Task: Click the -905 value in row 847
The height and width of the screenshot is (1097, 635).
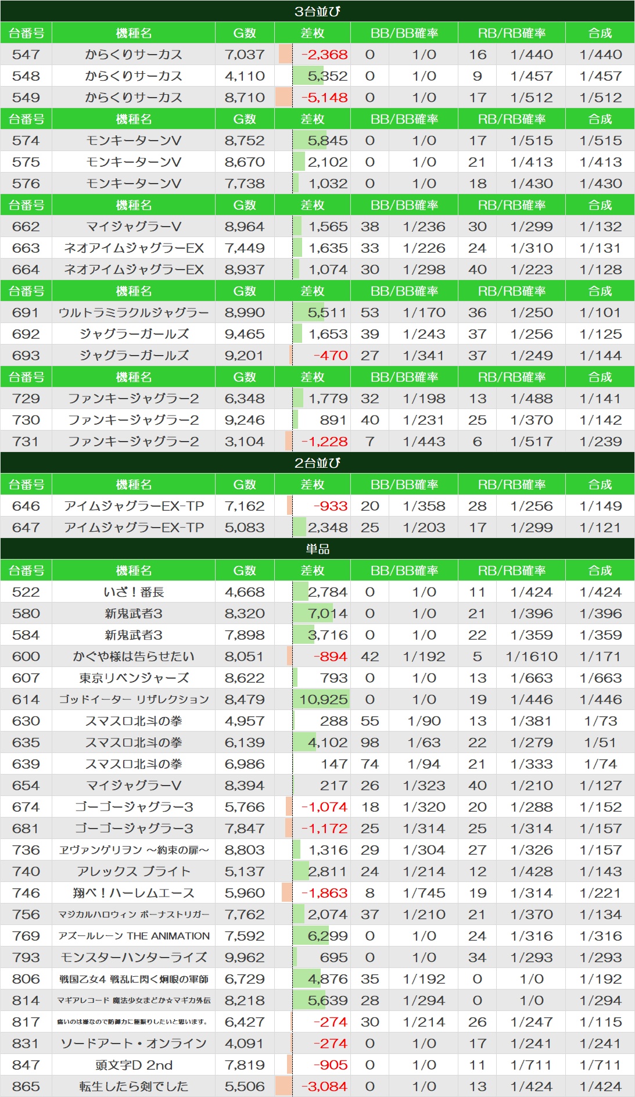Action: [x=331, y=1065]
